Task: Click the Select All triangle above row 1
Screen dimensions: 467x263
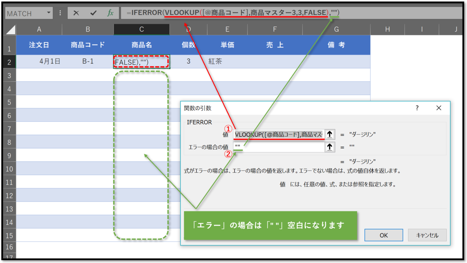Action: 10,28
